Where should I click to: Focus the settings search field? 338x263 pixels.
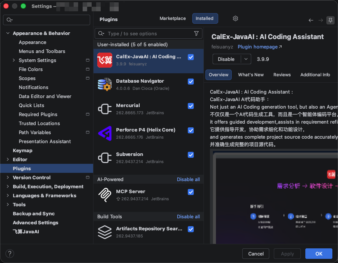(47, 20)
